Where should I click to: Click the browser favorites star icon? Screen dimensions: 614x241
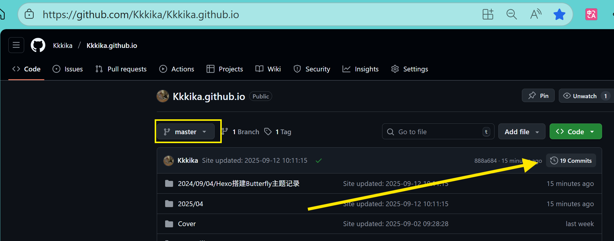559,14
